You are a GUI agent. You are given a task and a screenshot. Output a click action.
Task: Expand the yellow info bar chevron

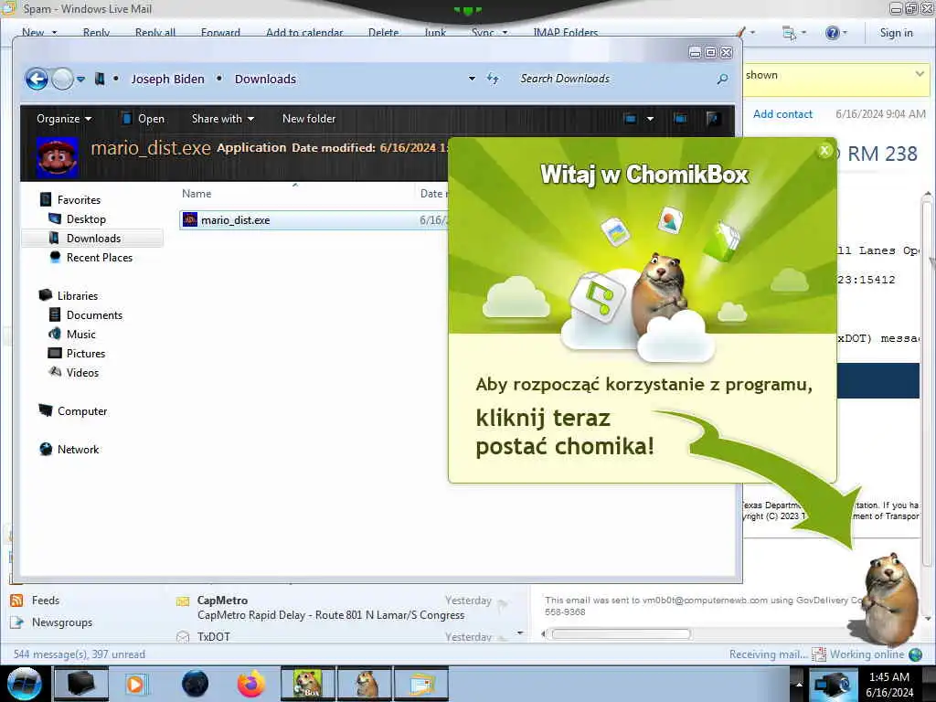pos(920,74)
